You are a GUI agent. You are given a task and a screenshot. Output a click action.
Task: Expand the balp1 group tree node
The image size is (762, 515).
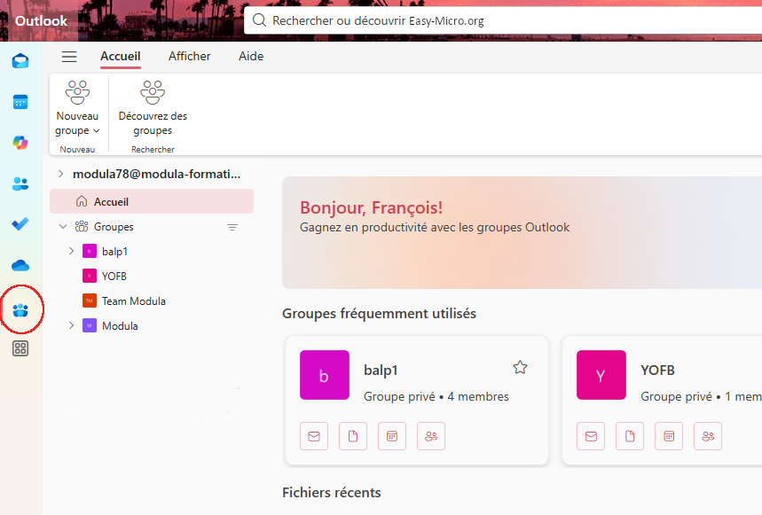(x=72, y=251)
